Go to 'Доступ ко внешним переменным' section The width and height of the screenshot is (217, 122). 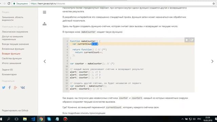pyautogui.click(x=13, y=38)
